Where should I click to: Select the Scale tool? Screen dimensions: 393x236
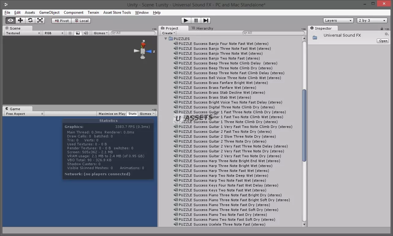click(x=40, y=20)
